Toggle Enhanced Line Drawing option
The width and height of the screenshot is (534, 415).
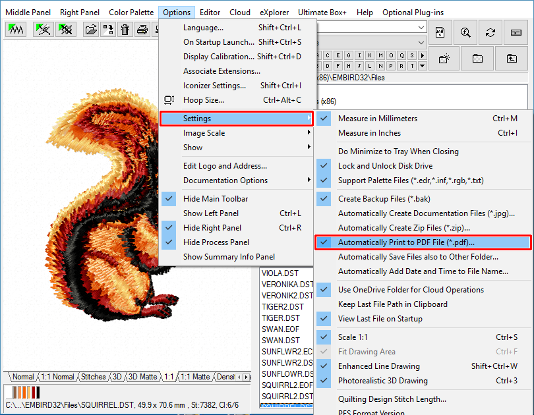coord(423,366)
